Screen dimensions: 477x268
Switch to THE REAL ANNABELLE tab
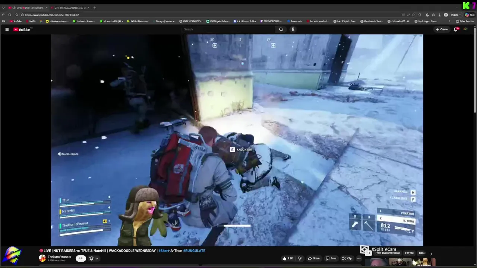point(70,8)
